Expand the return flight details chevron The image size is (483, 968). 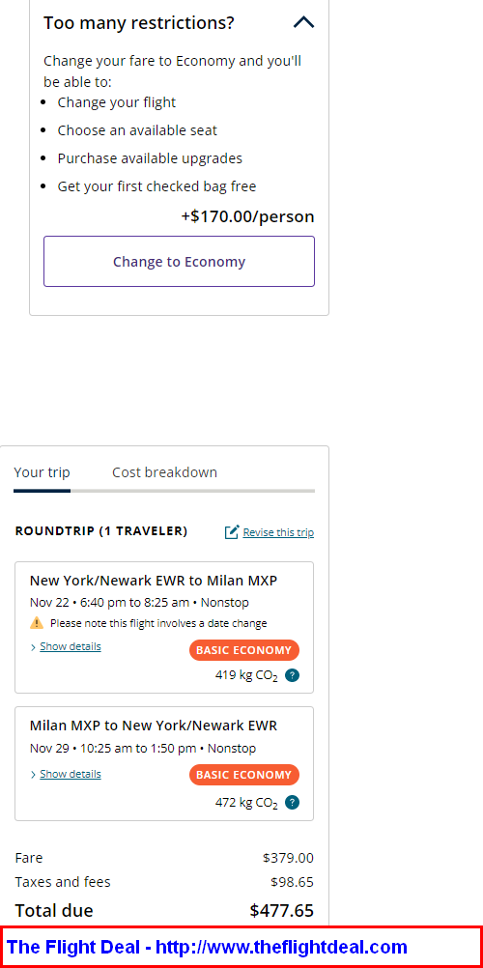tap(34, 775)
